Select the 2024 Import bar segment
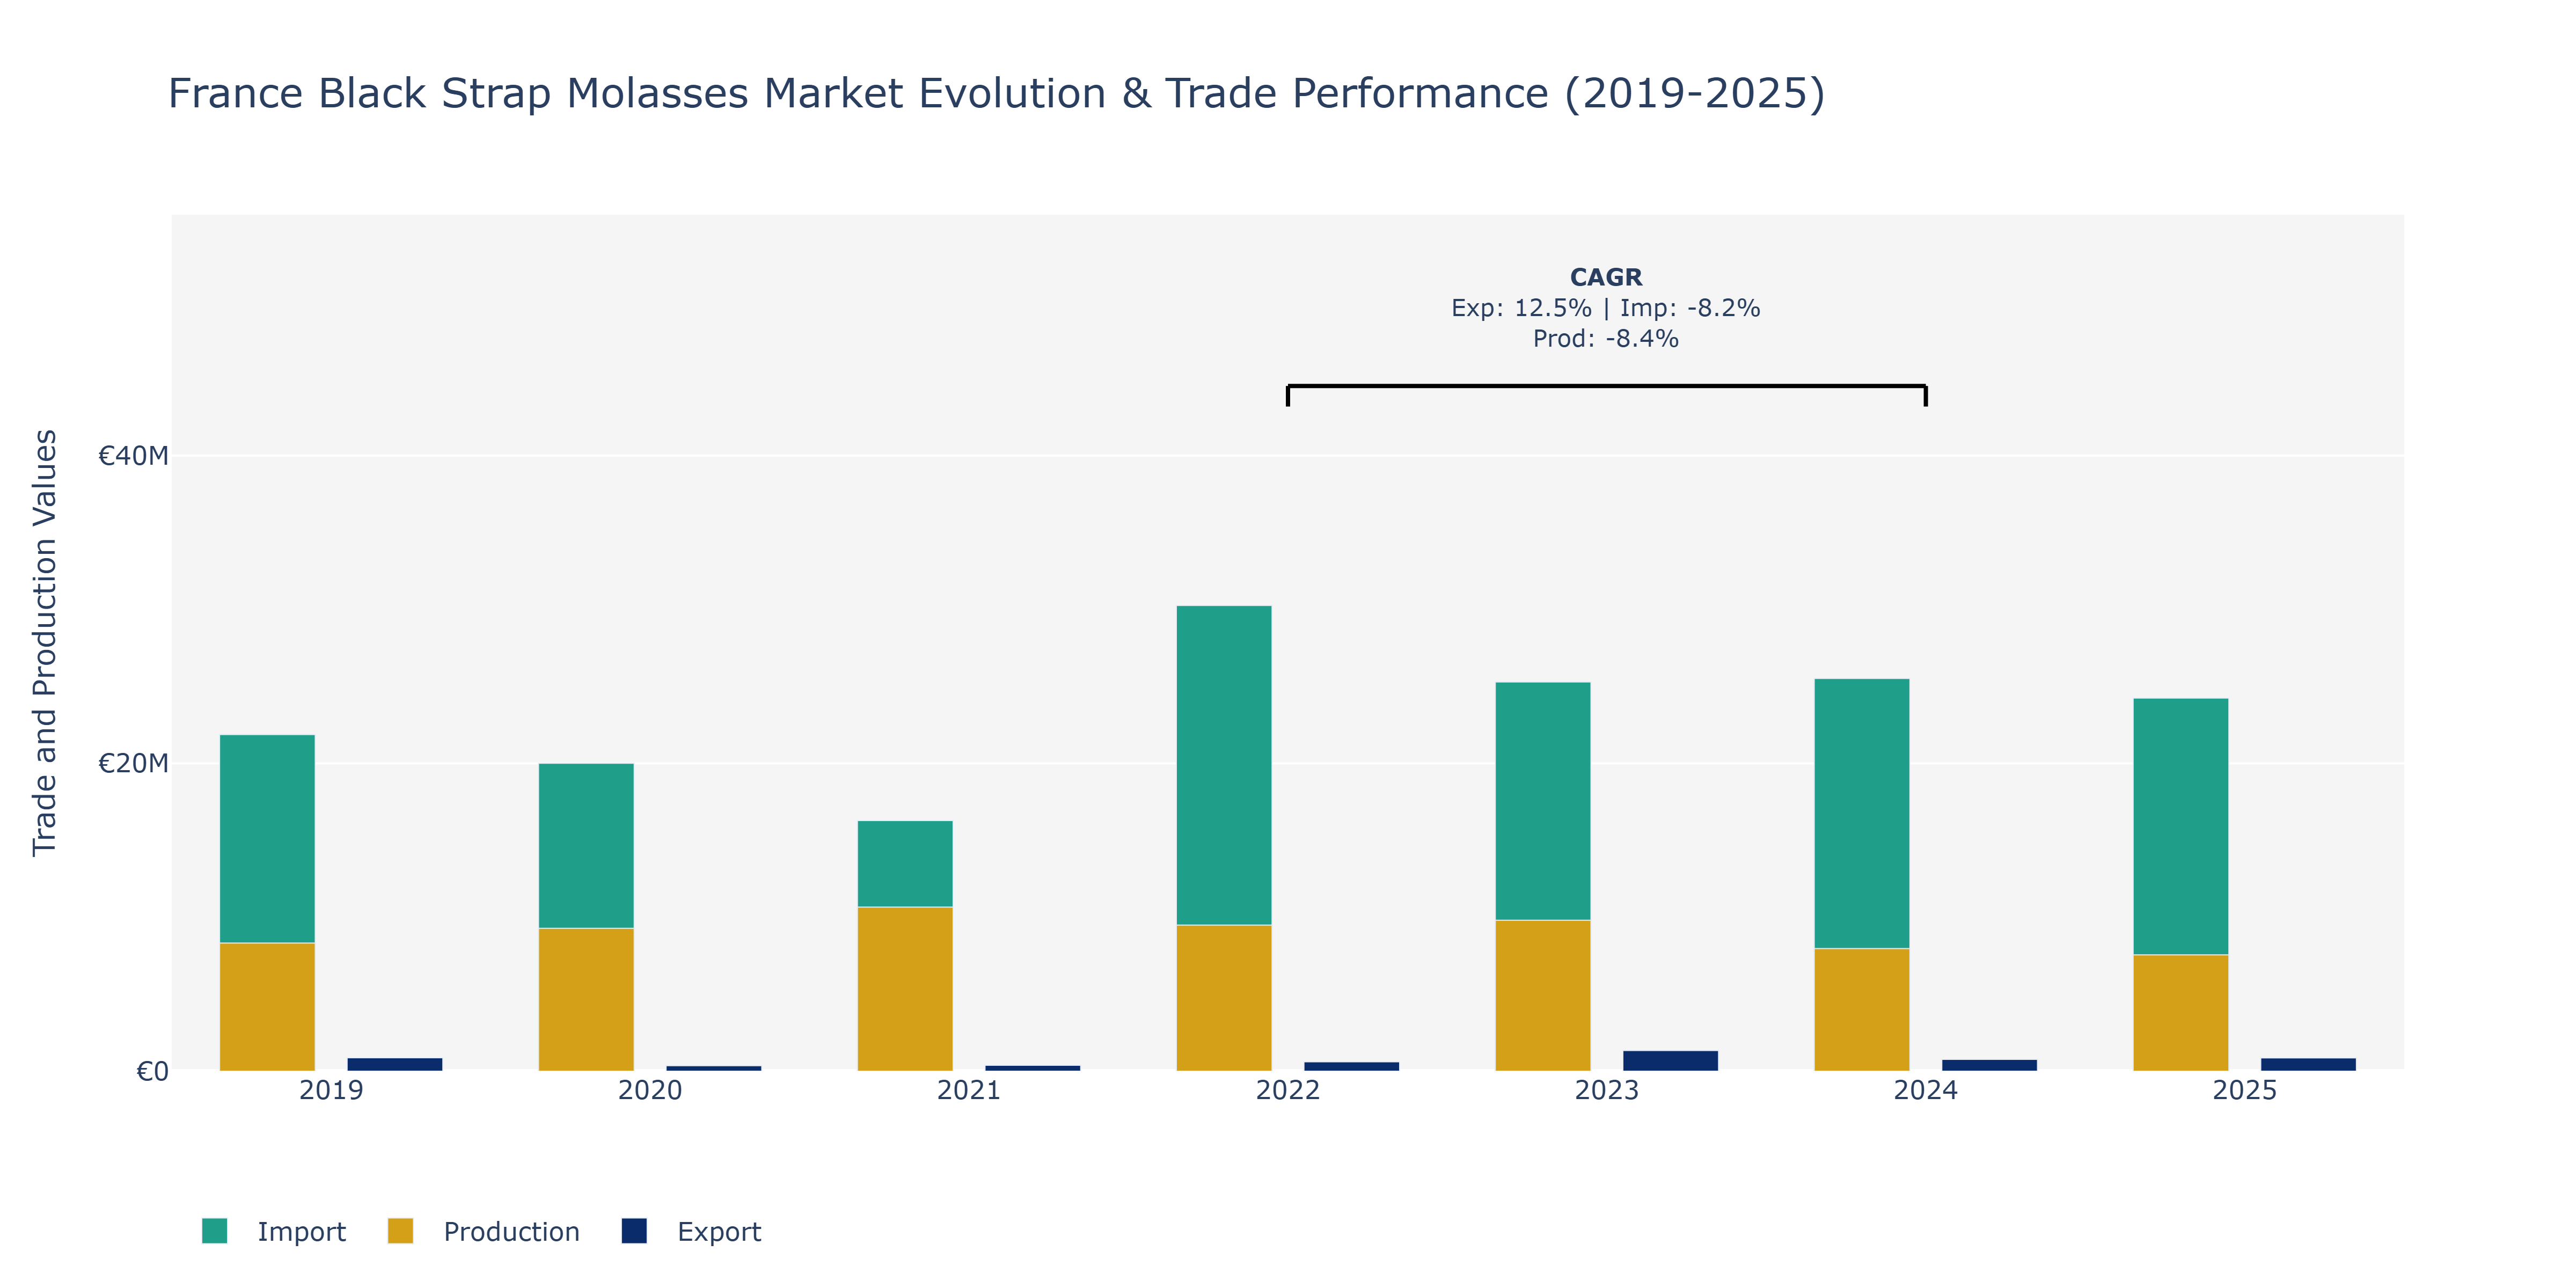Viewport: 2576px width, 1288px height. point(1862,814)
